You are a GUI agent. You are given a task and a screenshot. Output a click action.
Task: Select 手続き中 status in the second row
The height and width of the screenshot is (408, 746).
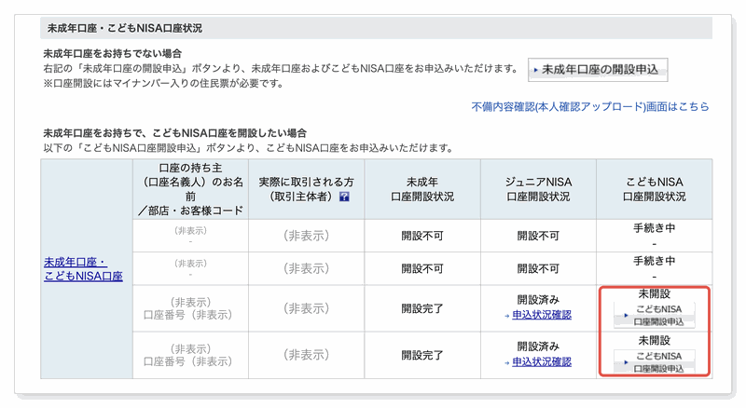655,261
